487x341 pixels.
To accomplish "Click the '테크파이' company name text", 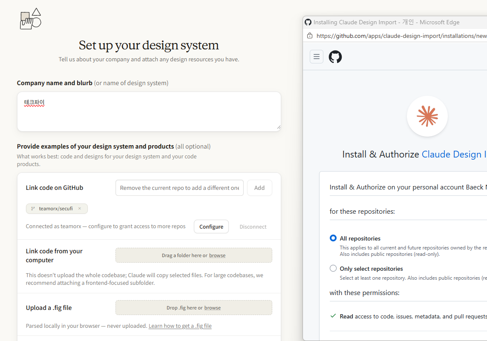I will pos(34,103).
